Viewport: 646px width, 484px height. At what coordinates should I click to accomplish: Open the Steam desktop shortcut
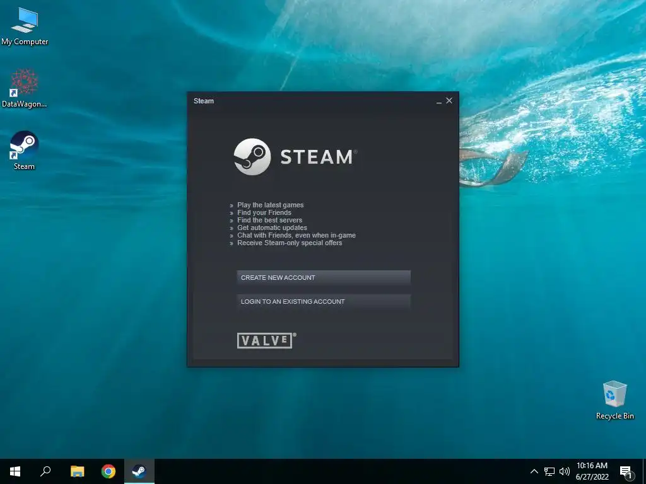pyautogui.click(x=25, y=150)
